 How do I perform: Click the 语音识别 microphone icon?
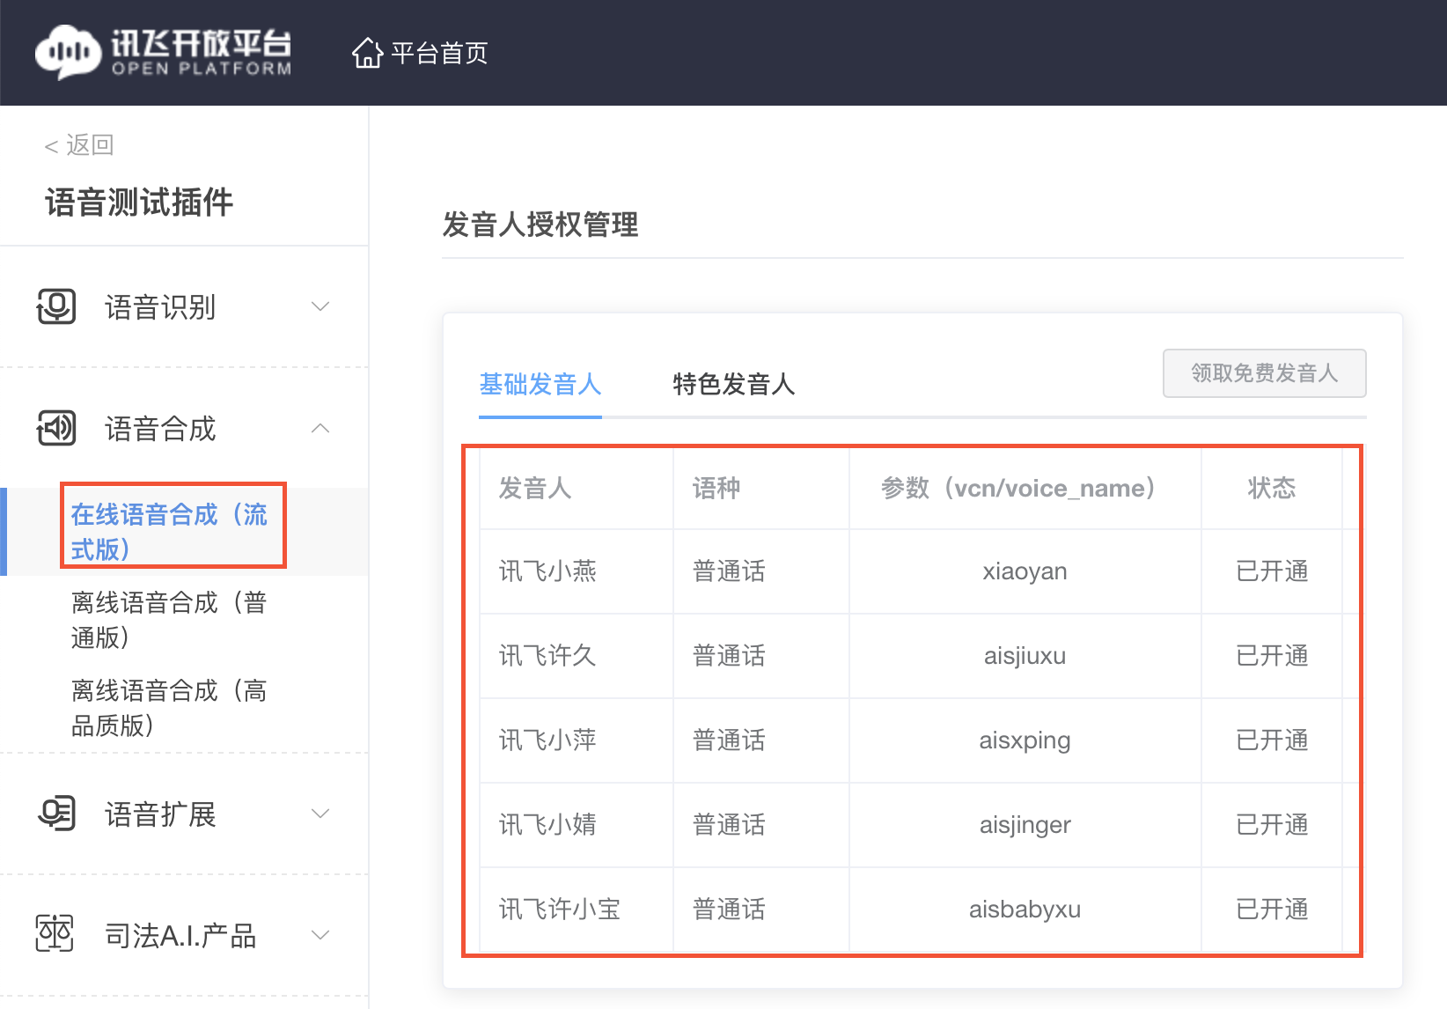(56, 306)
